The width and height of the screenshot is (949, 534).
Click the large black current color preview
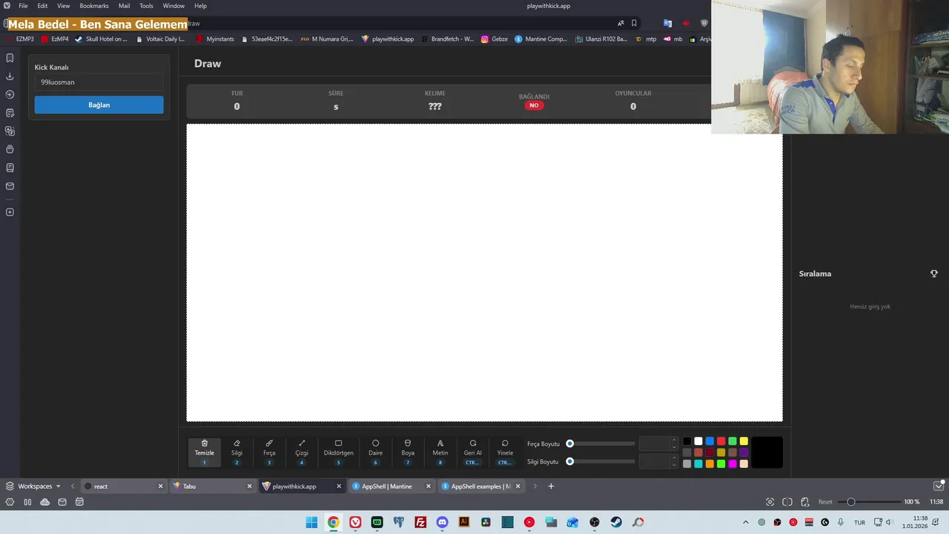tap(767, 452)
